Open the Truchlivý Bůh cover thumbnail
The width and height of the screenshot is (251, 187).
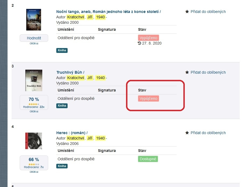click(34, 80)
